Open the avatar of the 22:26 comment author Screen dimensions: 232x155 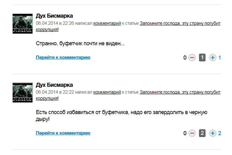pyautogui.click(x=23, y=23)
